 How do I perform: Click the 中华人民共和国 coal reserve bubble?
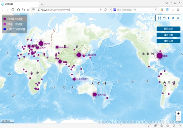tap(79, 55)
